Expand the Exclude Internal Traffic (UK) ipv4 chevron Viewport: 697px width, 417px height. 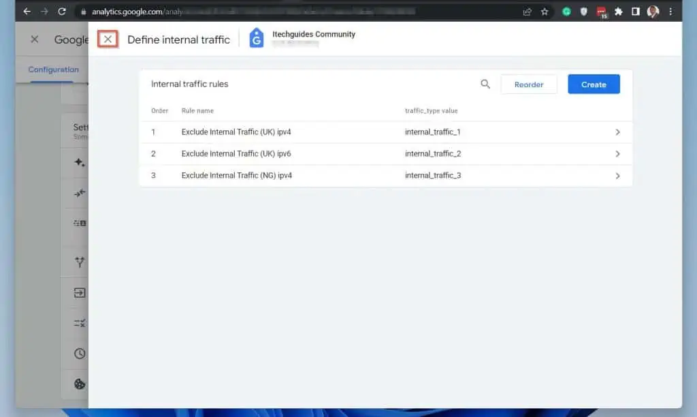(x=617, y=132)
